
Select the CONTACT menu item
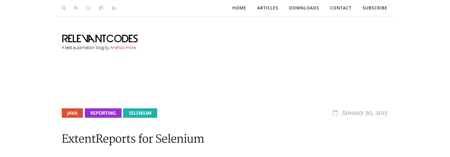pyautogui.click(x=341, y=8)
